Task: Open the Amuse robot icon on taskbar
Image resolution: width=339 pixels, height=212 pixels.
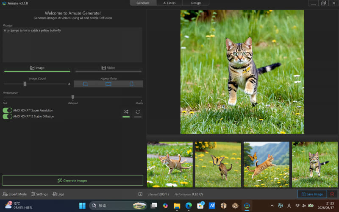Action: 247,206
